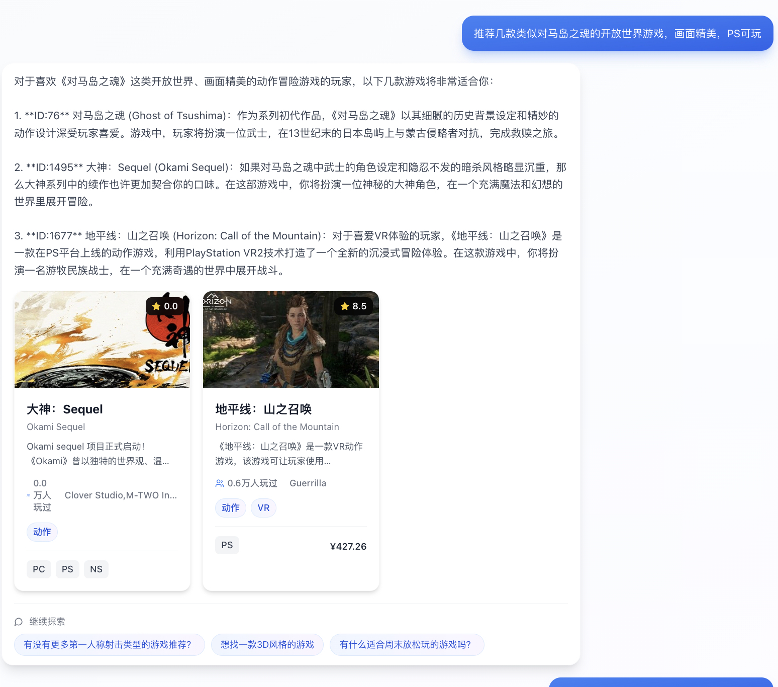The image size is (778, 687).
Task: Click the Horizon cover image thumbnail
Action: (x=290, y=339)
